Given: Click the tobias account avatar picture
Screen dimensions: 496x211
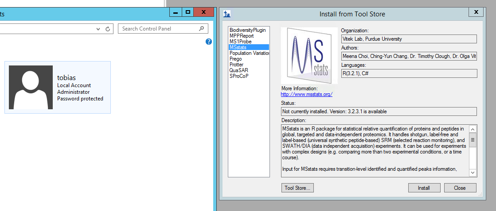Looking at the screenshot, I should tap(31, 88).
